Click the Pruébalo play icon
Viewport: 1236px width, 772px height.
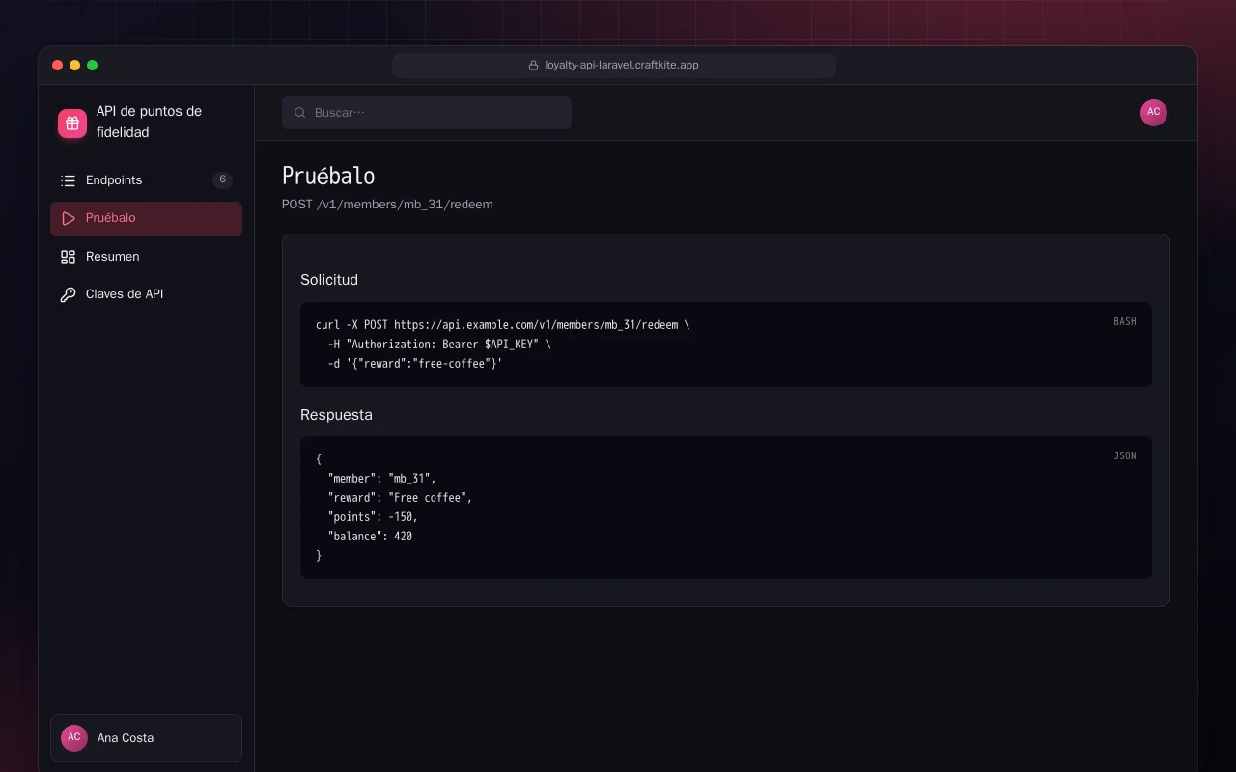68,218
